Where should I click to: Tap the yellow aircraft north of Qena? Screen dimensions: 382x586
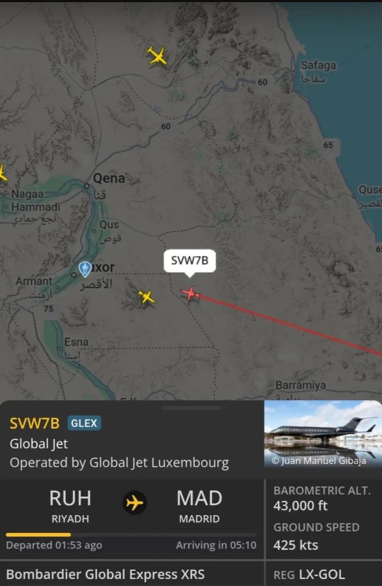(x=157, y=55)
